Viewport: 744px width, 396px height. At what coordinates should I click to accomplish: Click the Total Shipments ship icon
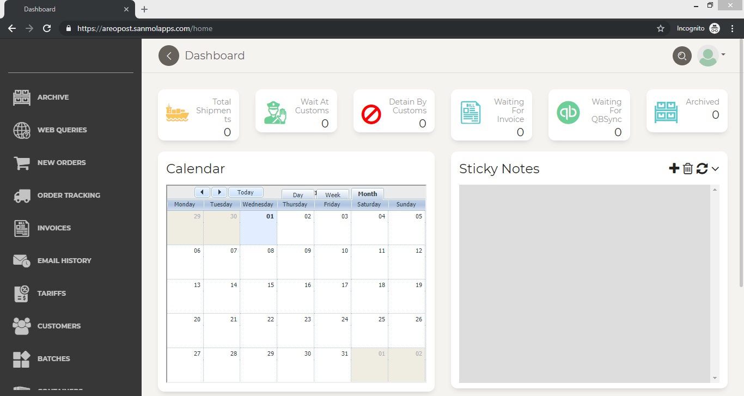pyautogui.click(x=177, y=113)
